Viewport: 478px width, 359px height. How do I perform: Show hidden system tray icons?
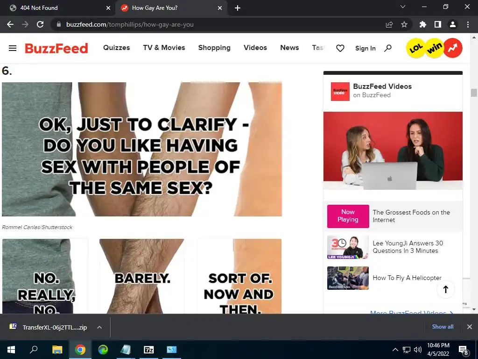pyautogui.click(x=395, y=350)
